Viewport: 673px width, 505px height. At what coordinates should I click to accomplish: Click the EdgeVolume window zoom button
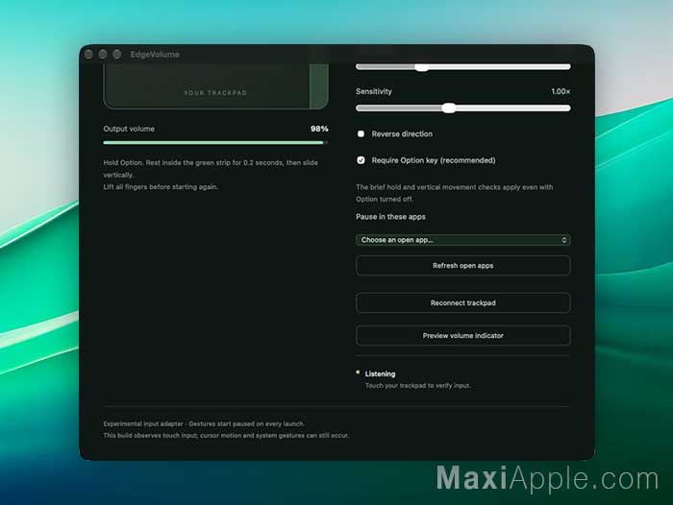(116, 55)
